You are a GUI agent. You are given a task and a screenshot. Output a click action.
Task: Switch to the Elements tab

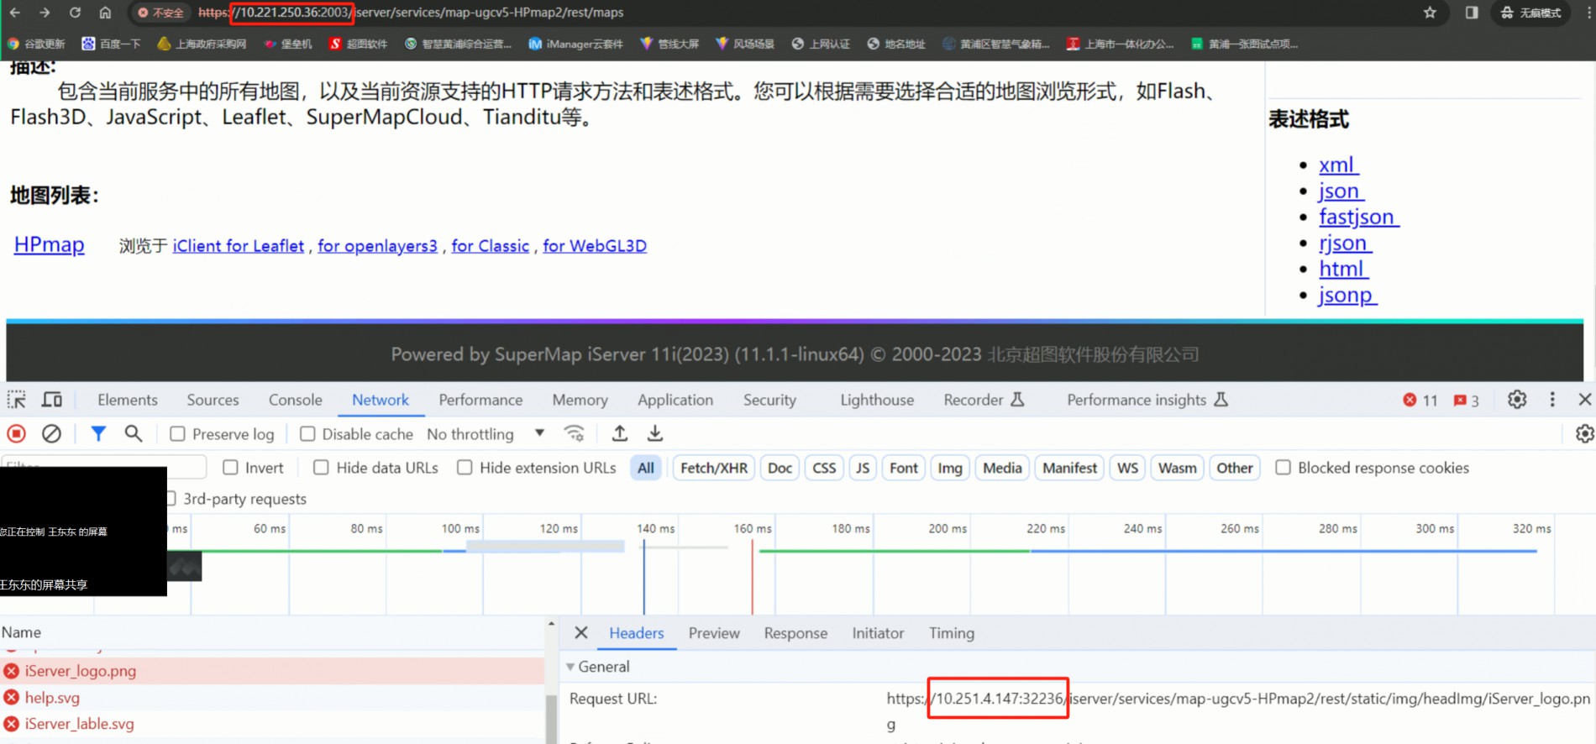pos(128,400)
